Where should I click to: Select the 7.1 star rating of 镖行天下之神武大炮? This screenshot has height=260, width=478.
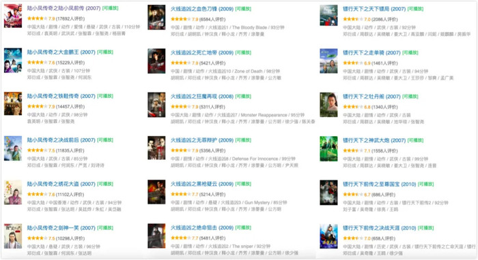click(x=353, y=150)
